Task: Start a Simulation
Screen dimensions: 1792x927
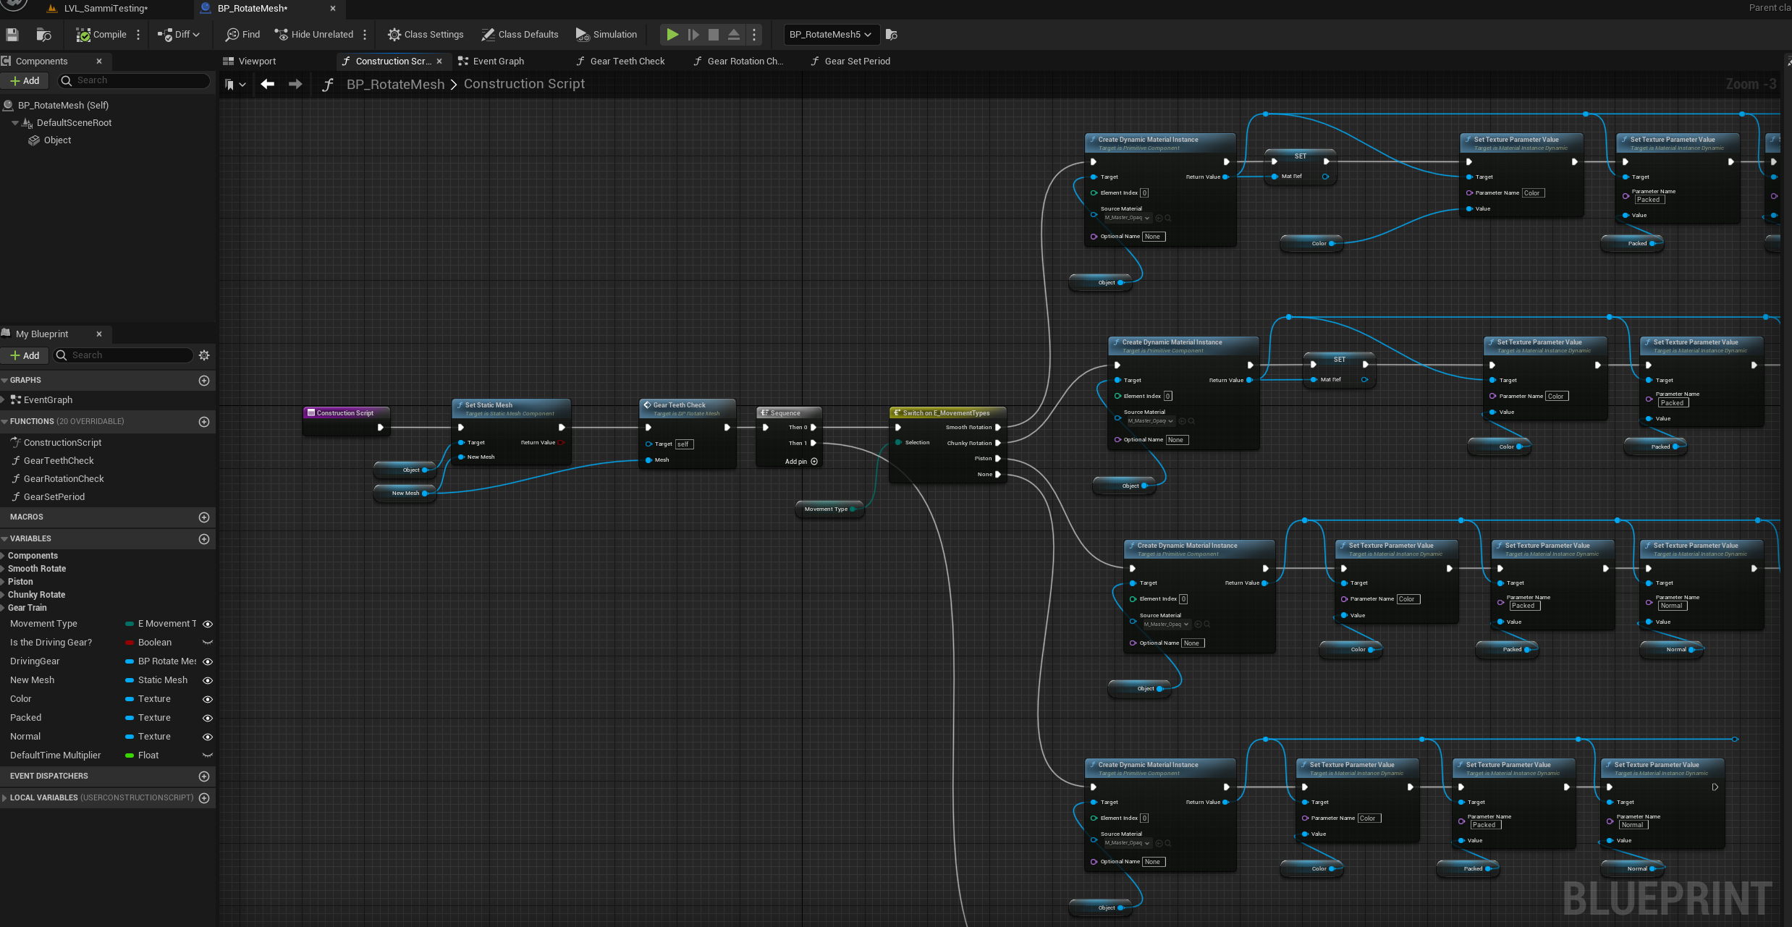Action: 606,34
